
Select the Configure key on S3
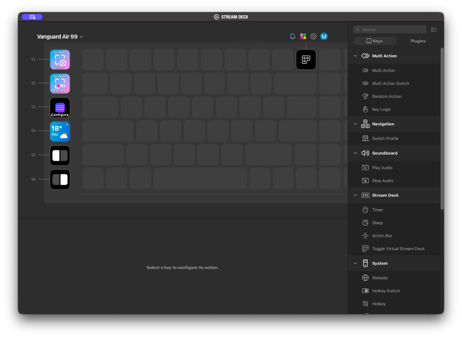[x=60, y=108]
